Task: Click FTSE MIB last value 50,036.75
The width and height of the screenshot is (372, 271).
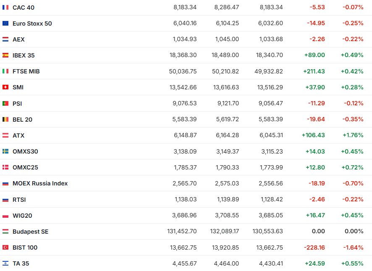Action: [183, 71]
